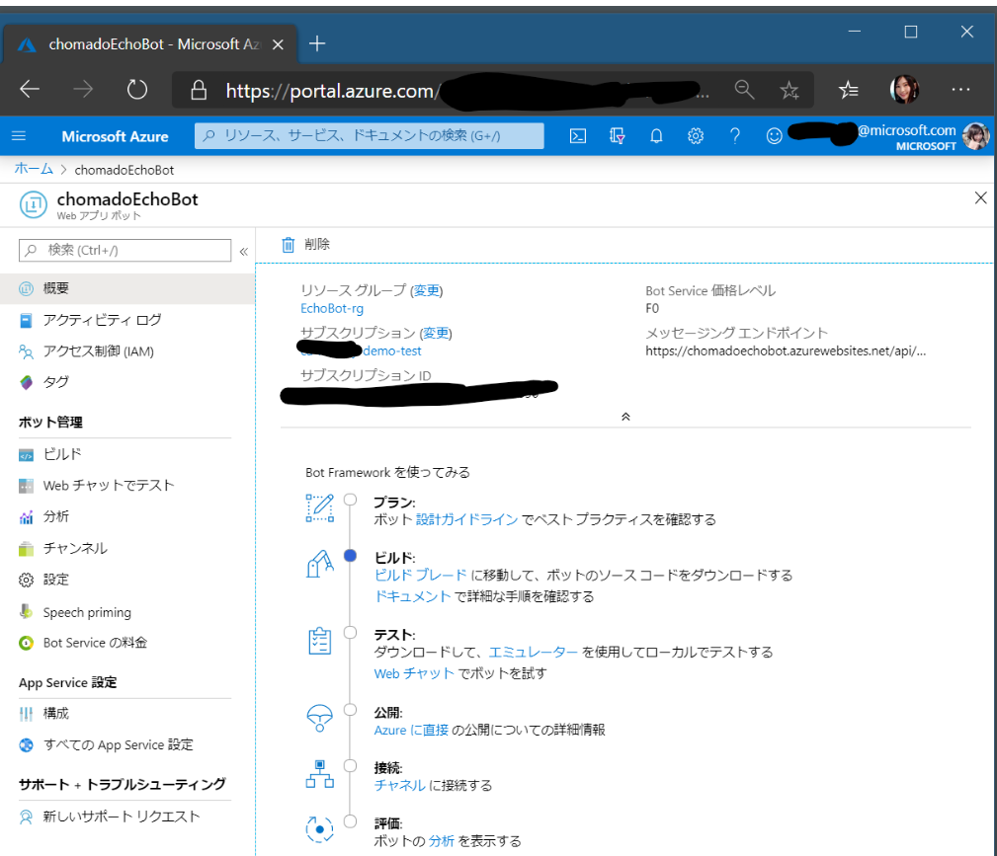Screen dimensions: 997x856
Task: Open the browser favorites list icon
Action: (848, 90)
